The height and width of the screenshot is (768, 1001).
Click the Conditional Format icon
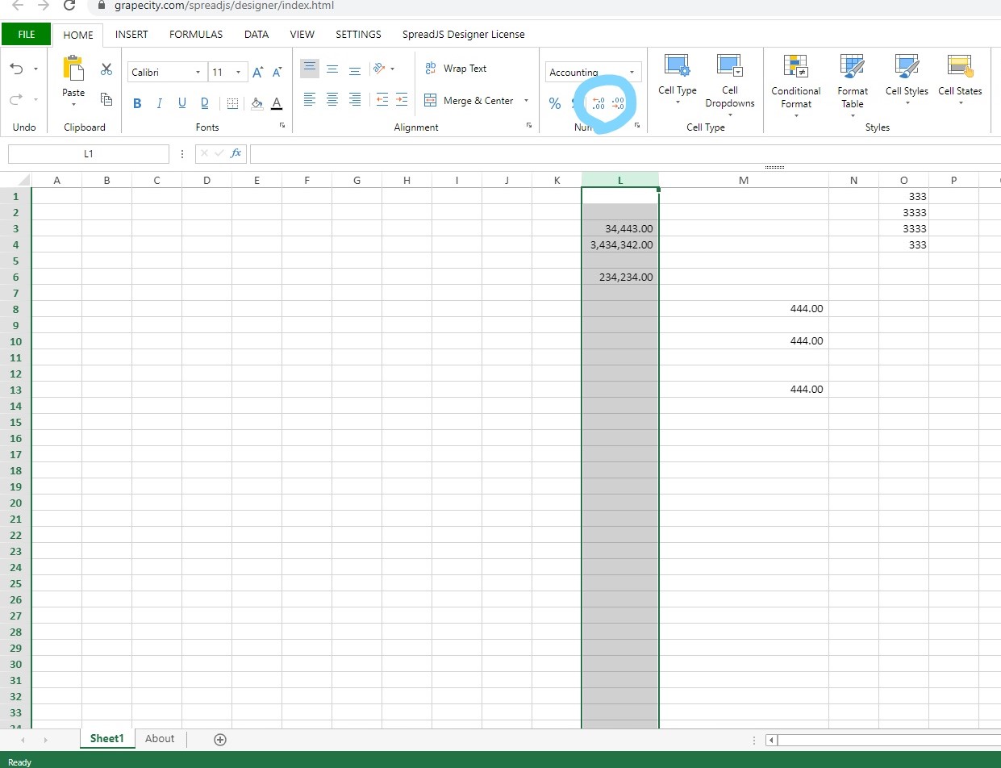[795, 66]
